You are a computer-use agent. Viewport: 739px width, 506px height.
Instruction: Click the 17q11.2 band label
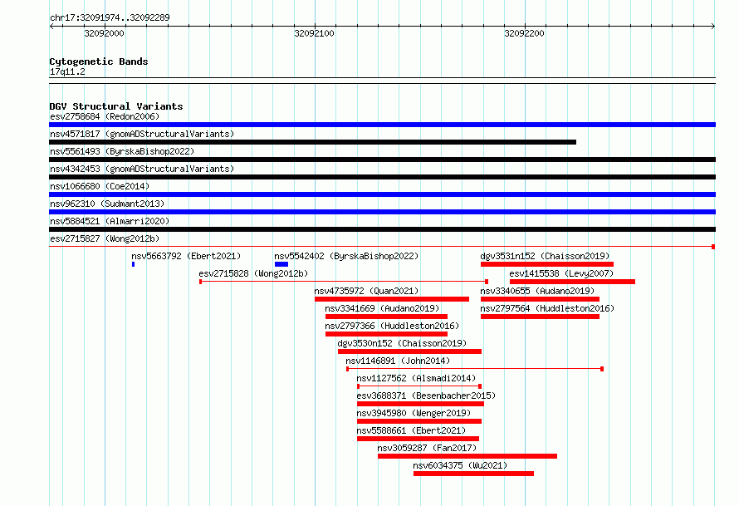67,71
